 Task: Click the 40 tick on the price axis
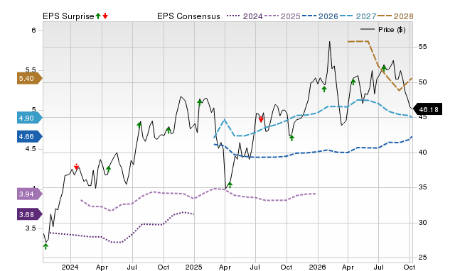422,153
